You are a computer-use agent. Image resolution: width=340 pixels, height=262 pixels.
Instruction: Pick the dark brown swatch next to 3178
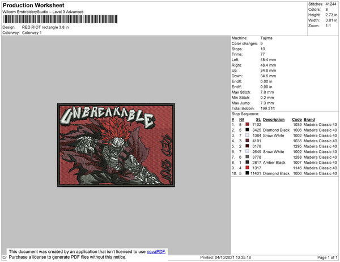[247, 146]
